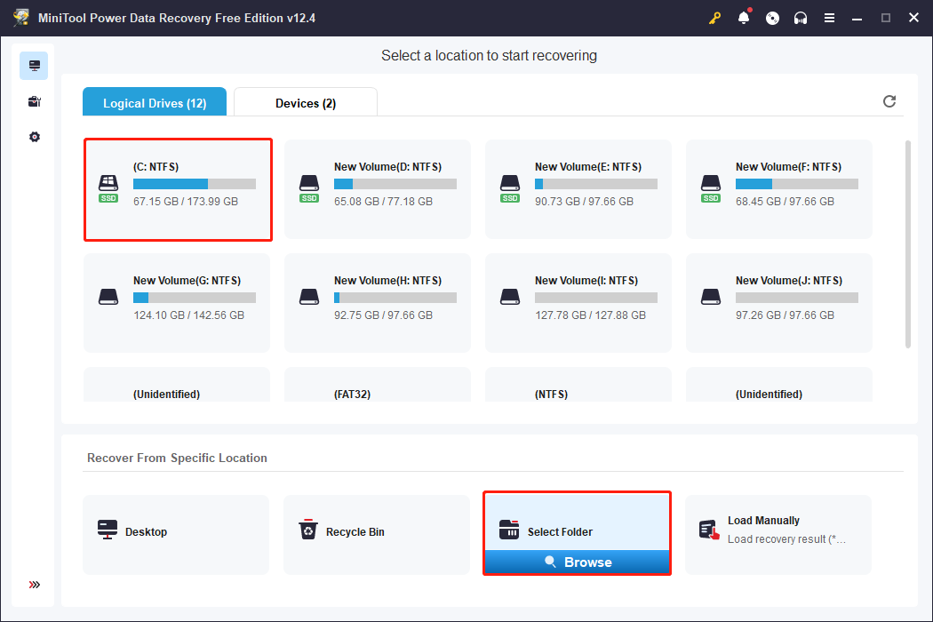
Task: Select the data recovery sidebar icon
Action: click(33, 65)
